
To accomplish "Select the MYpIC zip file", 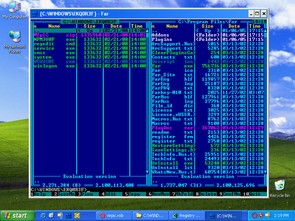I will click(90, 35).
